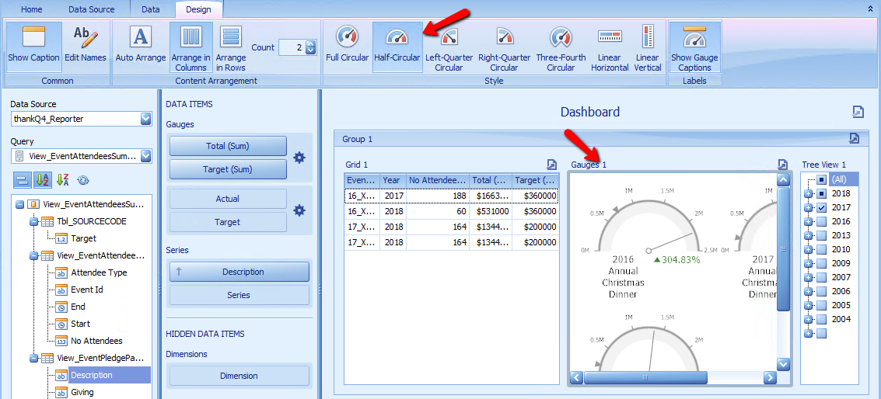The width and height of the screenshot is (881, 399).
Task: Collapse the ribbon with top-right arrow
Action: (871, 9)
